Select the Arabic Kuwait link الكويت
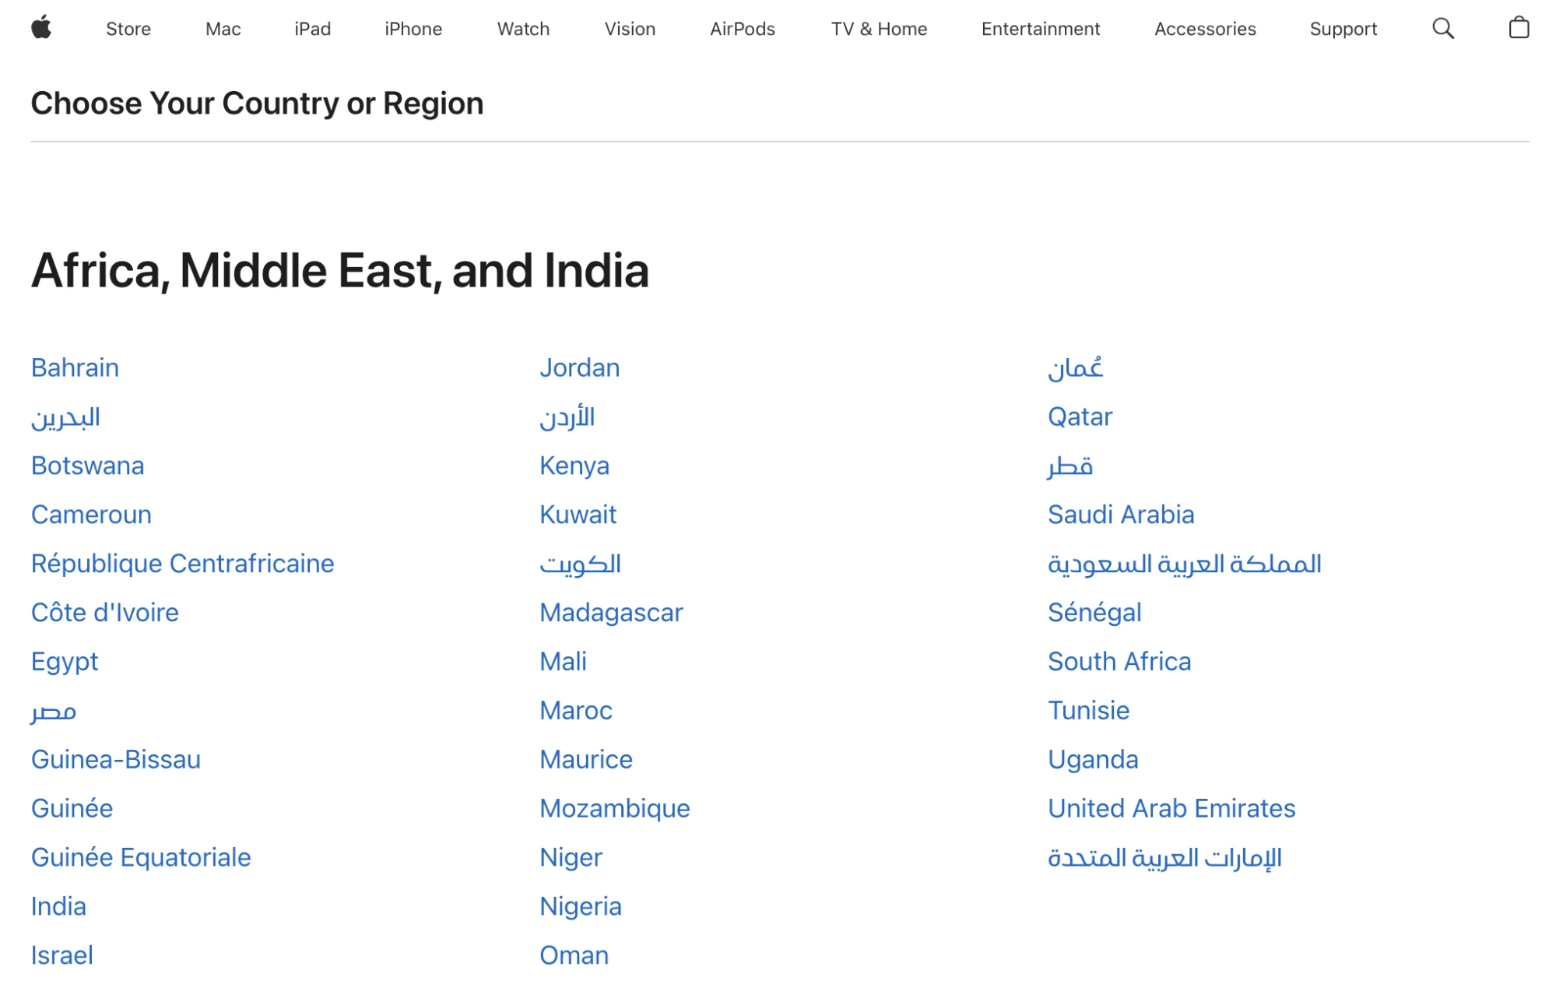Viewport: 1556px width, 995px height. (580, 564)
